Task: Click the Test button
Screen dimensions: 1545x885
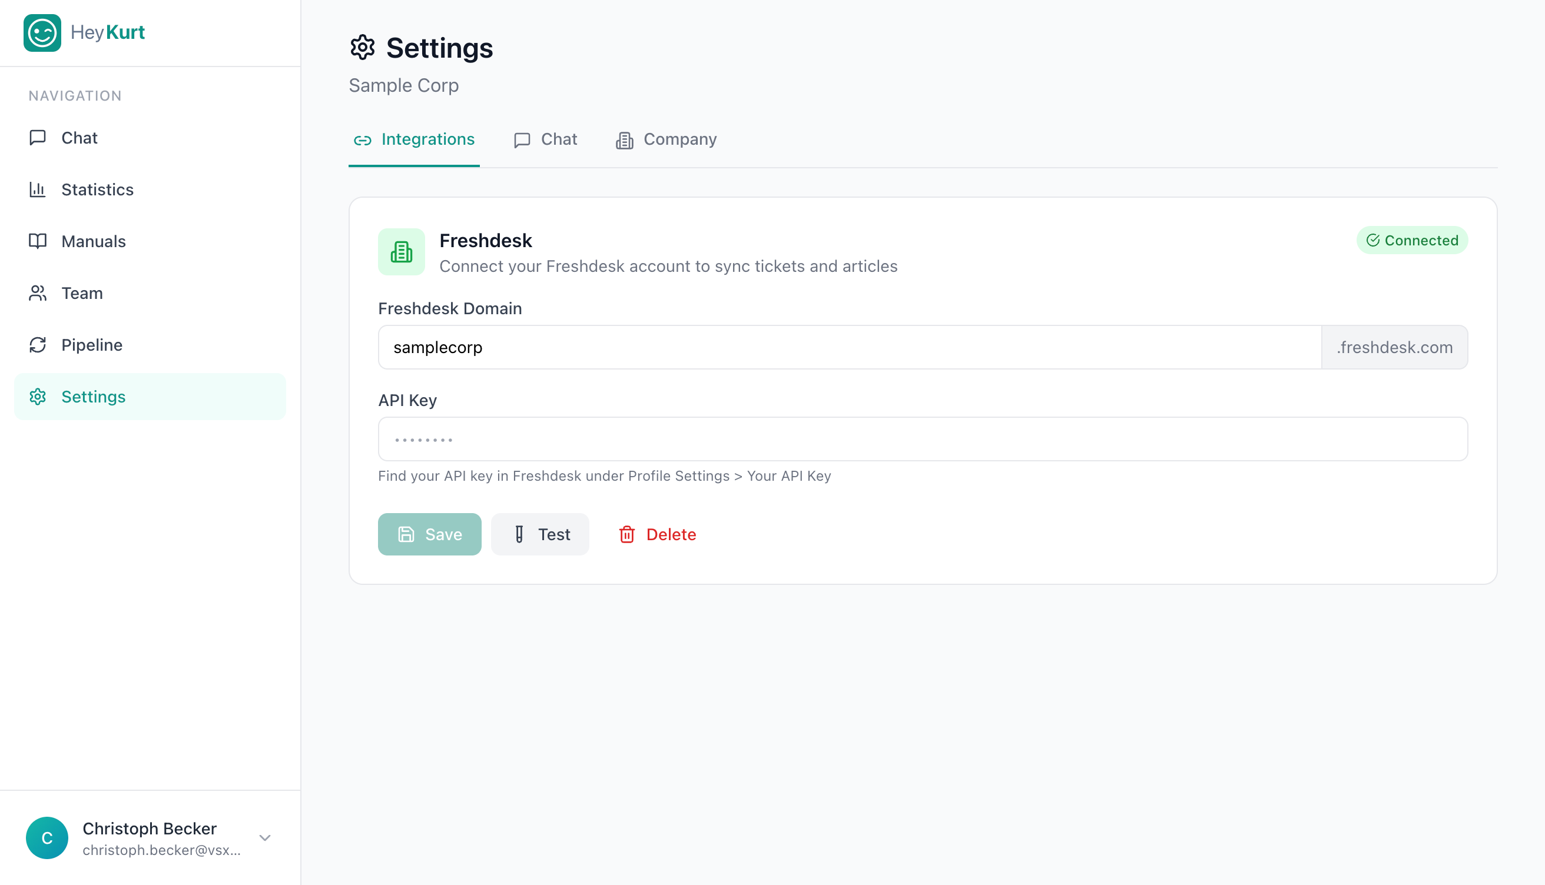Action: (540, 534)
